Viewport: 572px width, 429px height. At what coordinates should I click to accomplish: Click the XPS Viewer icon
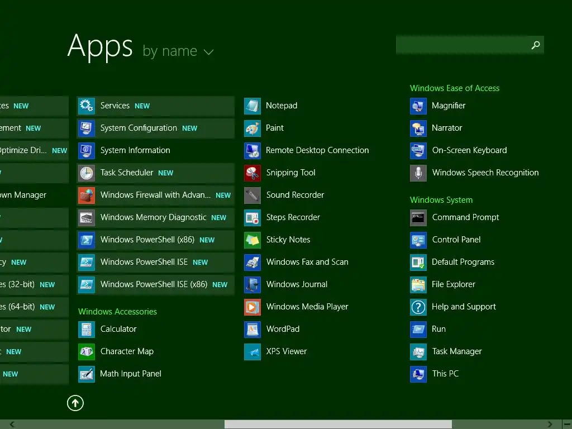(252, 351)
